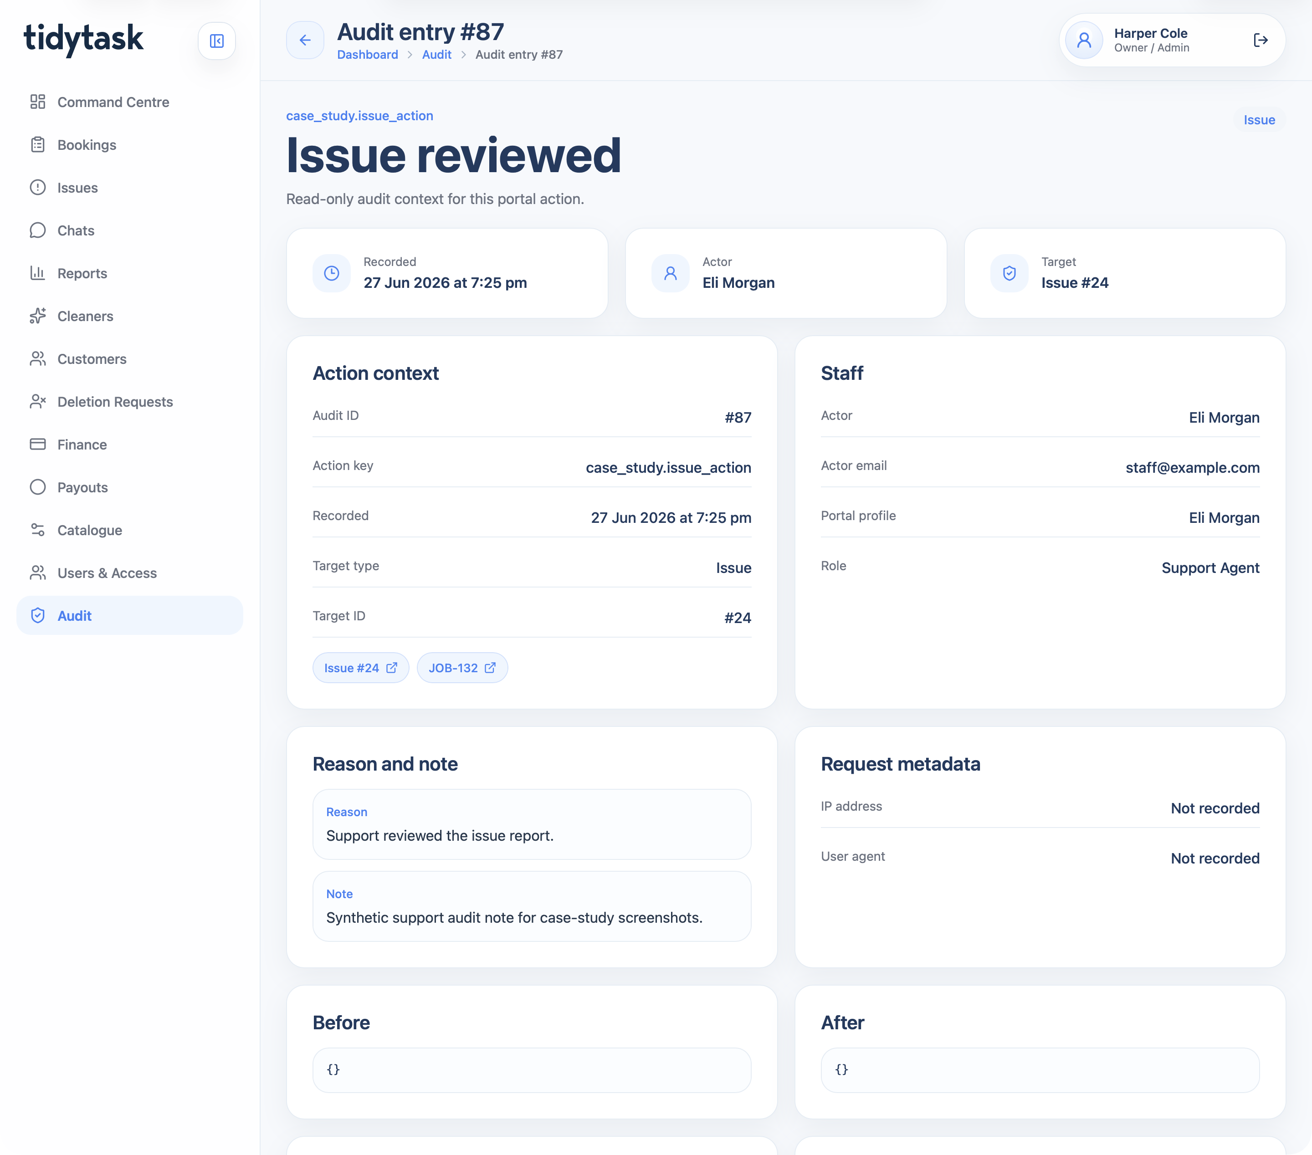Go to the Issues page
1312x1155 pixels.
tap(130, 187)
